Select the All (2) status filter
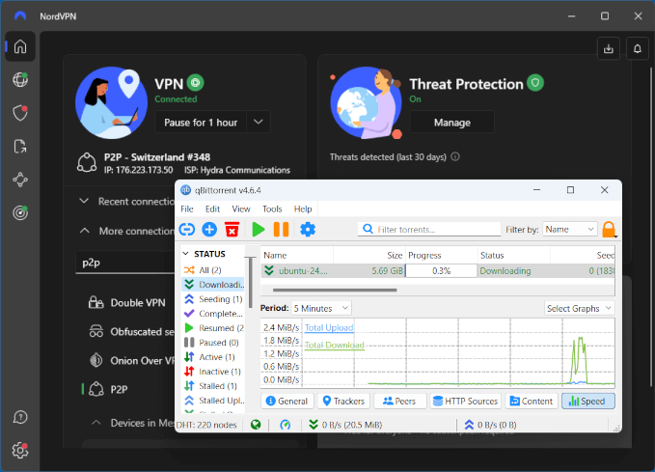This screenshot has height=472, width=655. [213, 270]
